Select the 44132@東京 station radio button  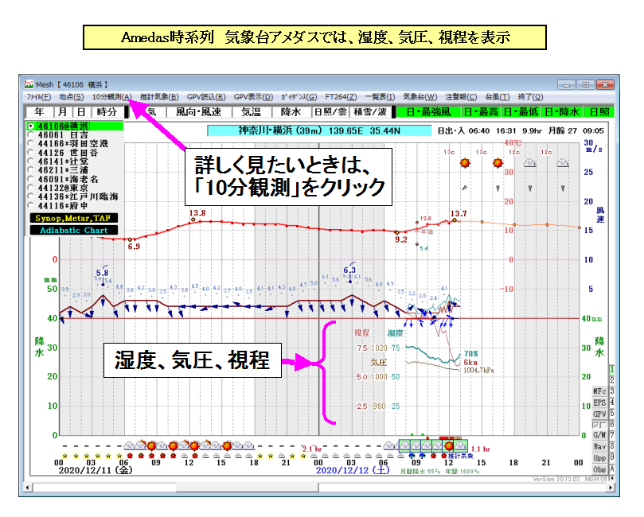30,188
